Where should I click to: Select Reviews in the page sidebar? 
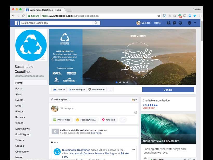20,117
